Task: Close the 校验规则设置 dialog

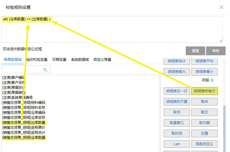Action: coord(221,7)
